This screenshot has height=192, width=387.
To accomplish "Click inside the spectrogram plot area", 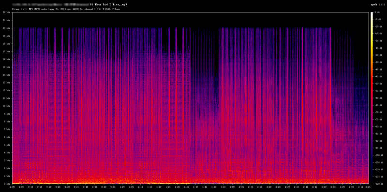I will 190,98.
